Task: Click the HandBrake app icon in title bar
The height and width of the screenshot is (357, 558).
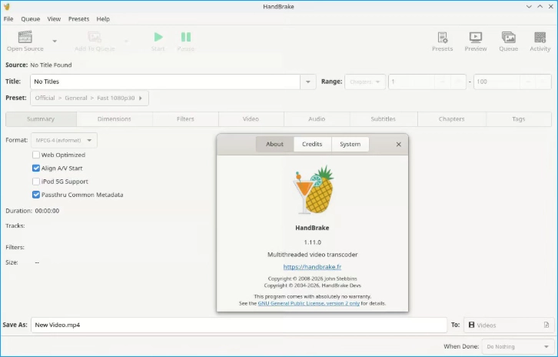Action: (6, 6)
